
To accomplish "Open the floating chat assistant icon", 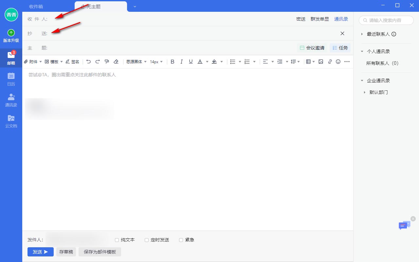I will pos(404,225).
